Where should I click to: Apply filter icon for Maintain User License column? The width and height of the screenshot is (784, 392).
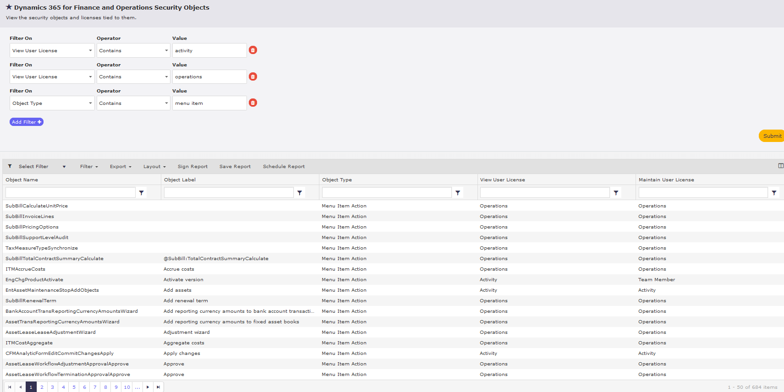point(774,193)
